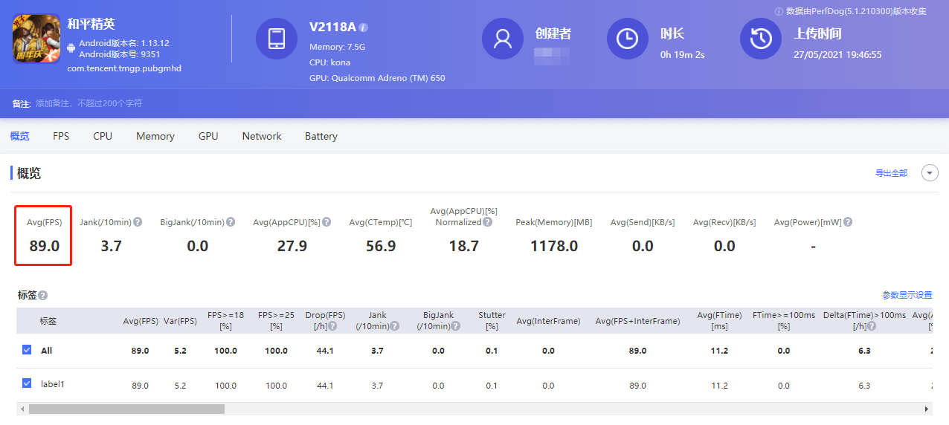949x425 pixels.
Task: Click help icon next to Avg(AppCPU)[%] metric
Action: [x=326, y=222]
